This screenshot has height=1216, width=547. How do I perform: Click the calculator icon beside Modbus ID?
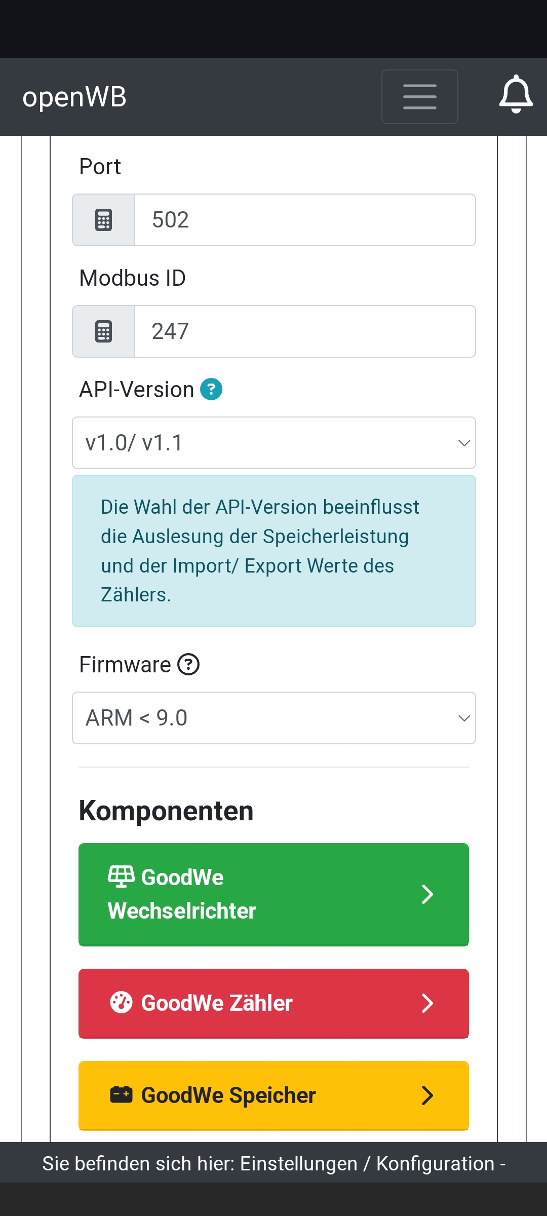point(103,331)
